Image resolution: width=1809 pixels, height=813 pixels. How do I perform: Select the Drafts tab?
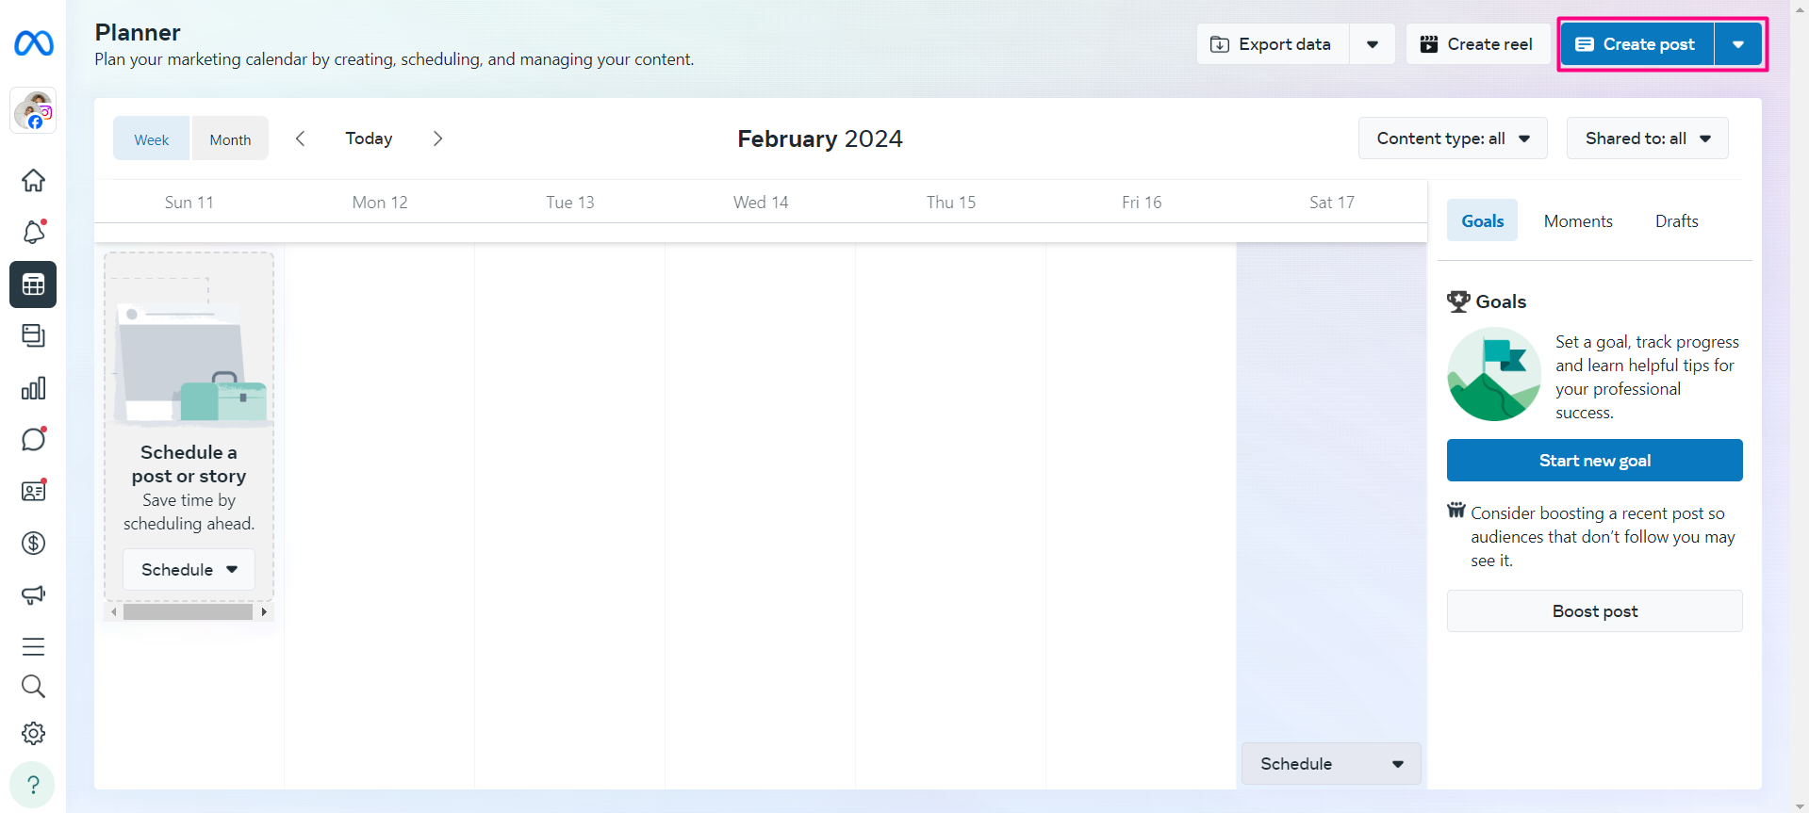[x=1676, y=220]
